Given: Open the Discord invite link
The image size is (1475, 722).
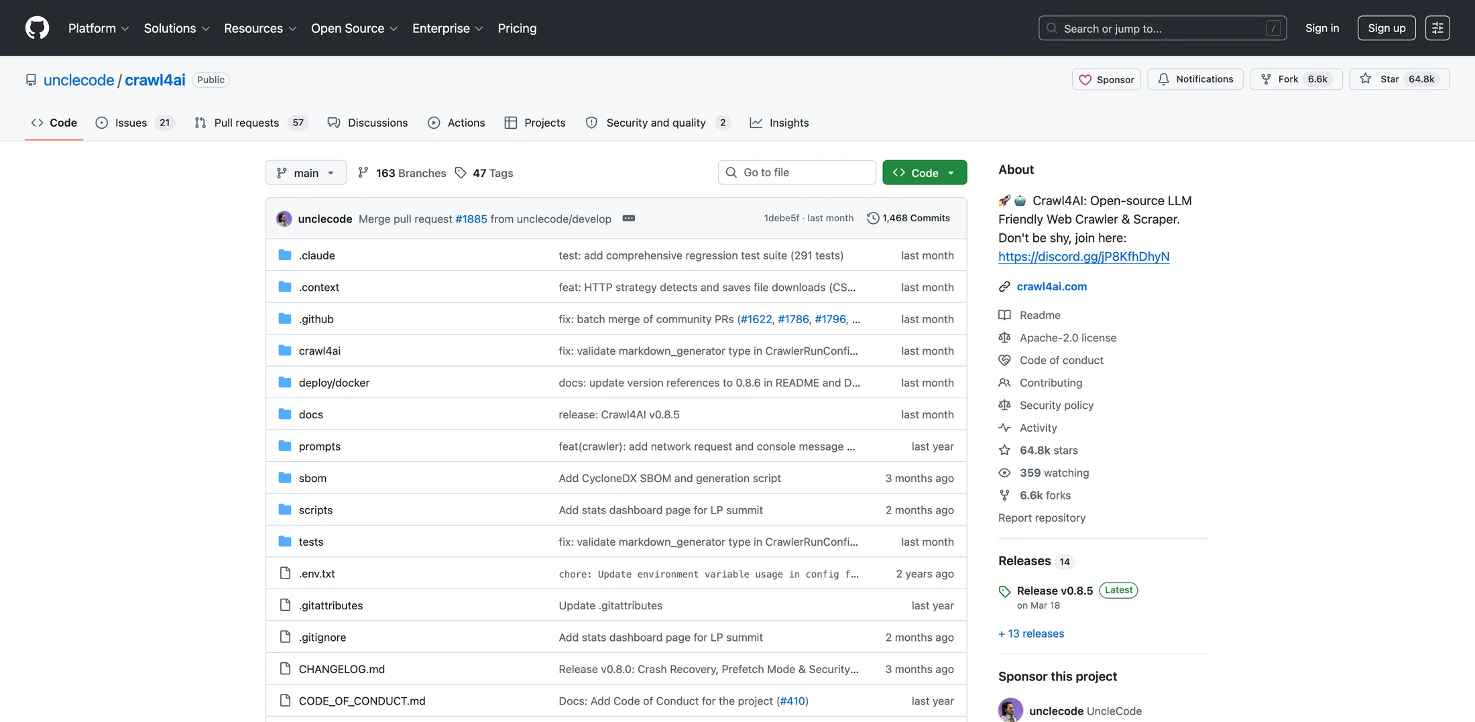Looking at the screenshot, I should (1083, 257).
